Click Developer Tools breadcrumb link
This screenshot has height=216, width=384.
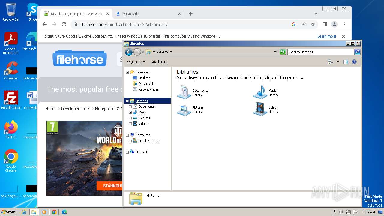click(x=76, y=109)
